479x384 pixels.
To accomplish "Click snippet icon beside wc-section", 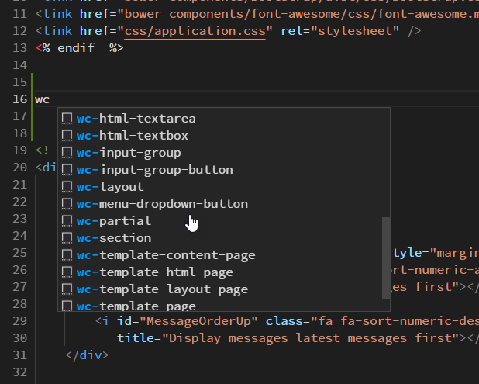I will (67, 238).
